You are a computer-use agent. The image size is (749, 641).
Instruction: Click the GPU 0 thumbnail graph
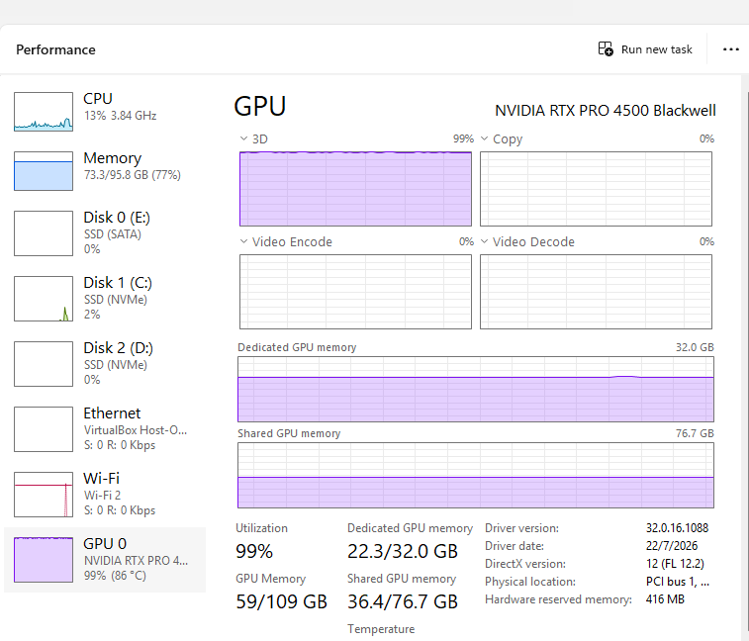44,560
